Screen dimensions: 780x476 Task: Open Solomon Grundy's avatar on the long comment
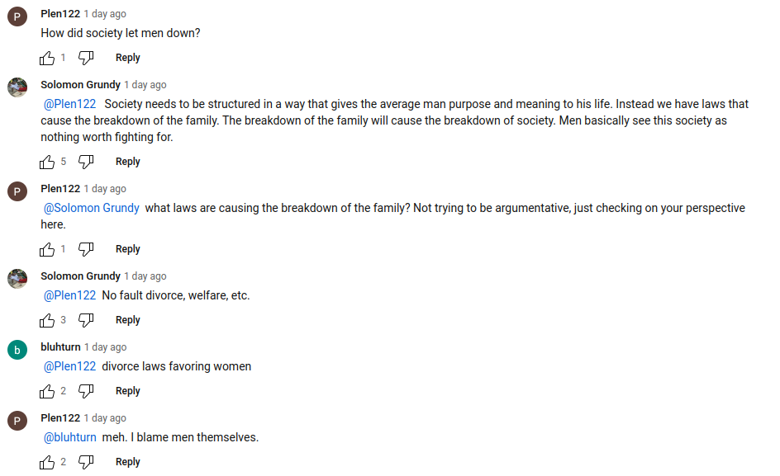(x=17, y=87)
